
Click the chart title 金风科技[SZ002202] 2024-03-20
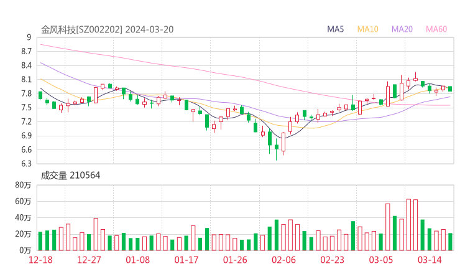tap(107, 29)
